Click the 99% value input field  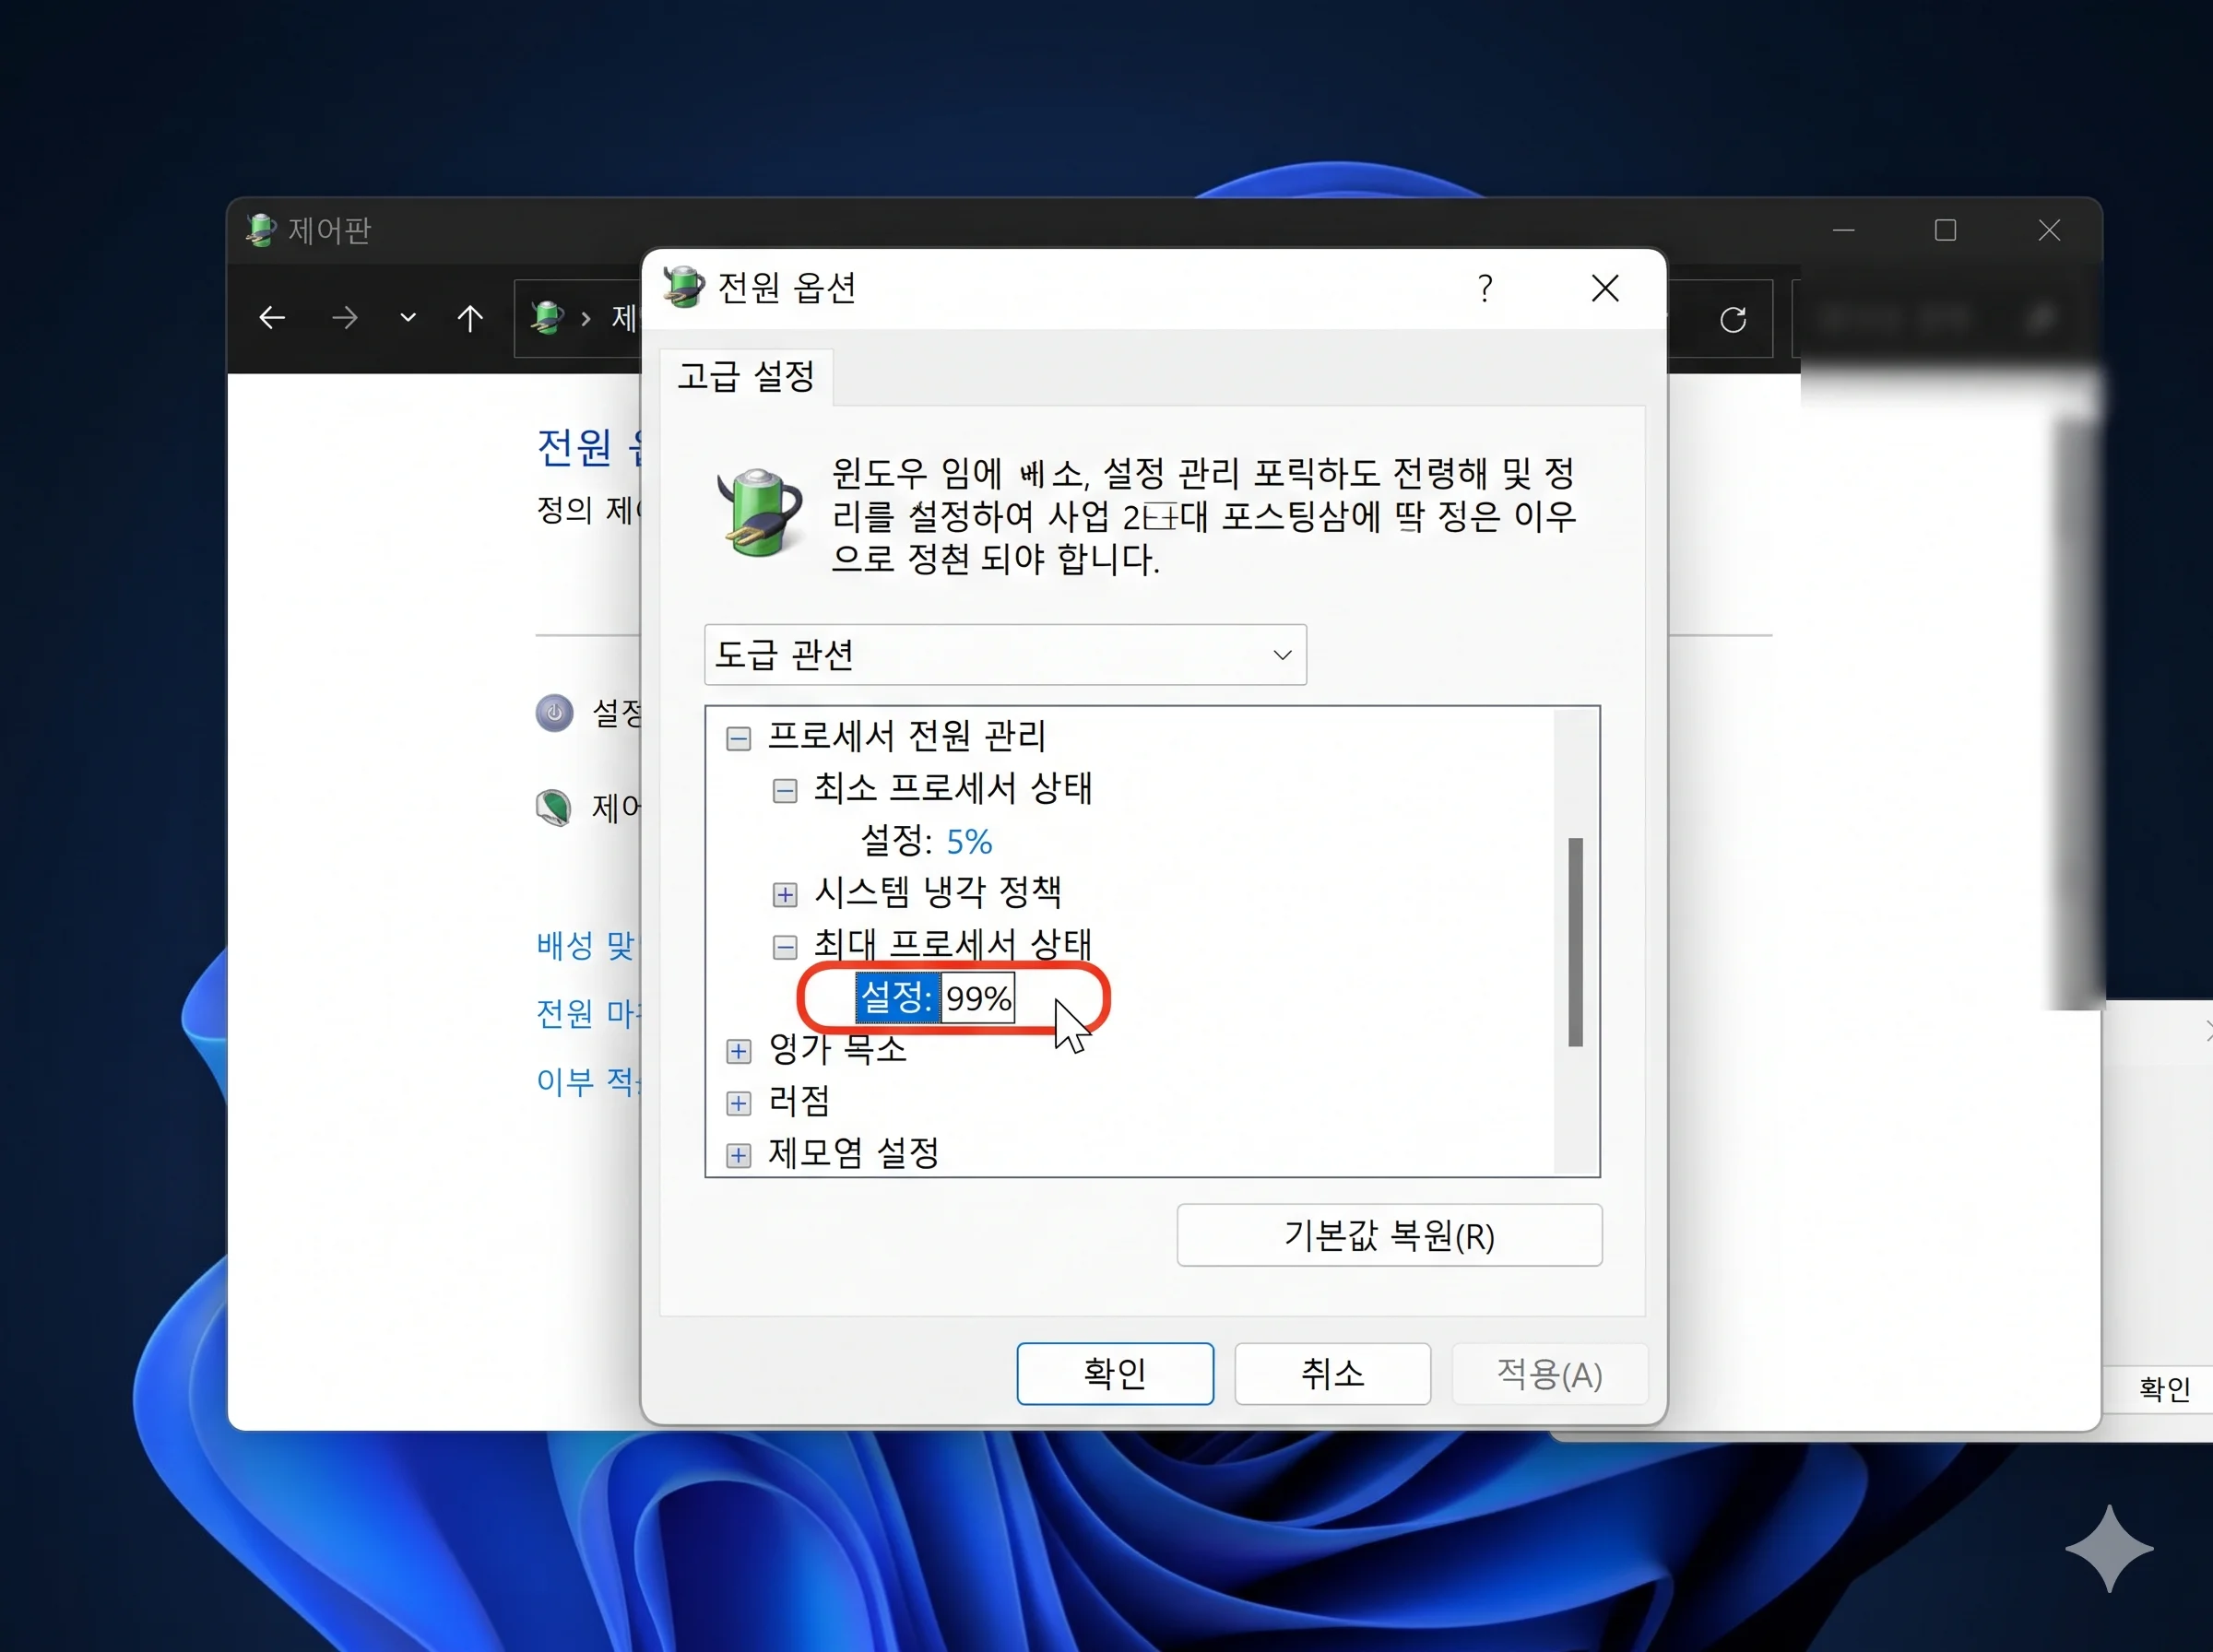[x=978, y=997]
